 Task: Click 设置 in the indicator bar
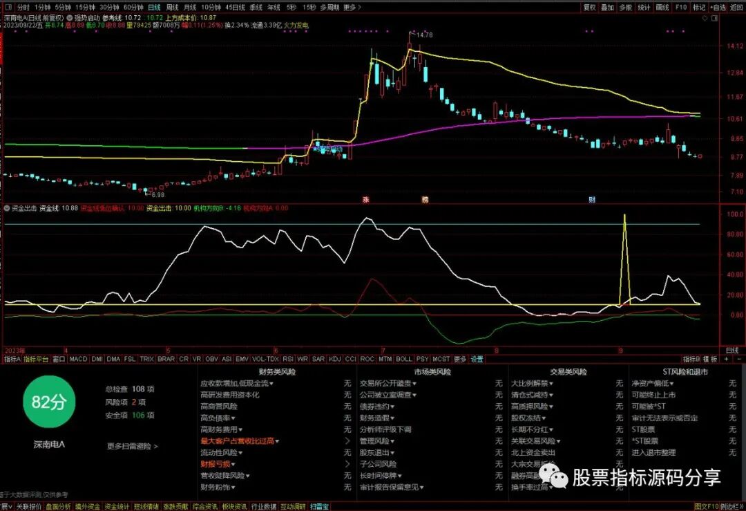click(x=477, y=359)
